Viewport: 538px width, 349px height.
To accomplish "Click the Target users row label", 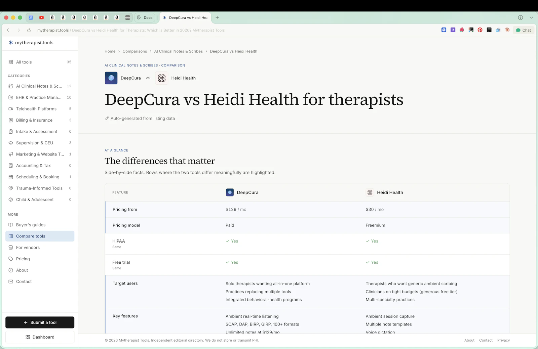I will tap(125, 283).
